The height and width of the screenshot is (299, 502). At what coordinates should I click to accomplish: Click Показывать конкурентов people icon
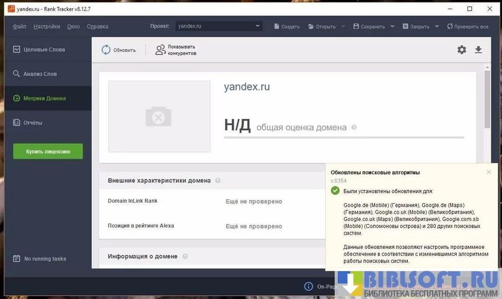coord(160,50)
